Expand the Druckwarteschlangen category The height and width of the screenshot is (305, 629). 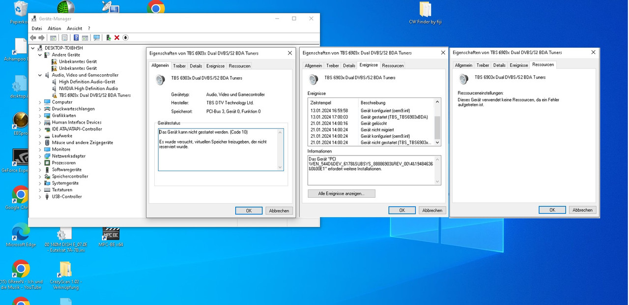tap(40, 109)
